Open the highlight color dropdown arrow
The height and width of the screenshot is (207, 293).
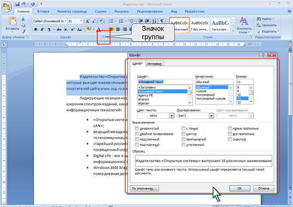(94, 29)
